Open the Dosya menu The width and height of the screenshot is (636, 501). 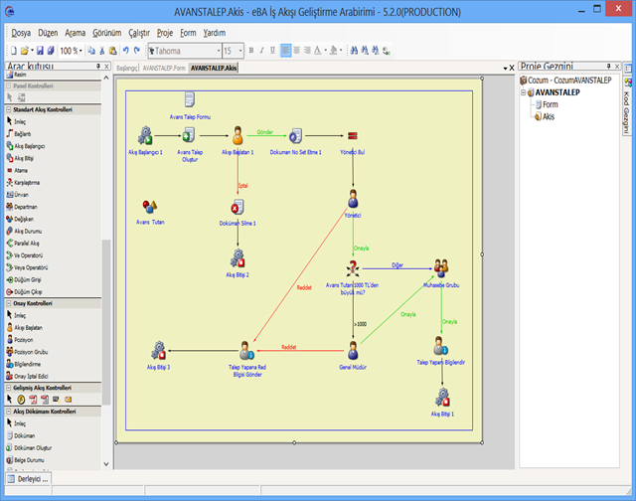[21, 33]
